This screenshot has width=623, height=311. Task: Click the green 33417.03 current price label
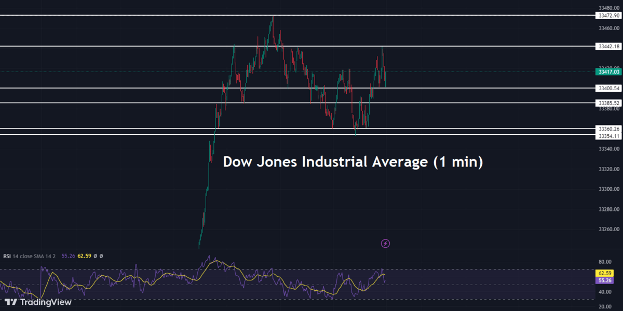click(x=608, y=72)
